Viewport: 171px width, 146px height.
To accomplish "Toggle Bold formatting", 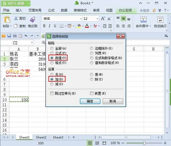I will click(44, 26).
